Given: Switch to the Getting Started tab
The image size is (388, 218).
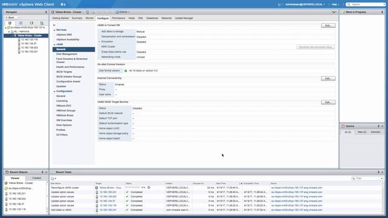Looking at the screenshot, I should [61, 18].
